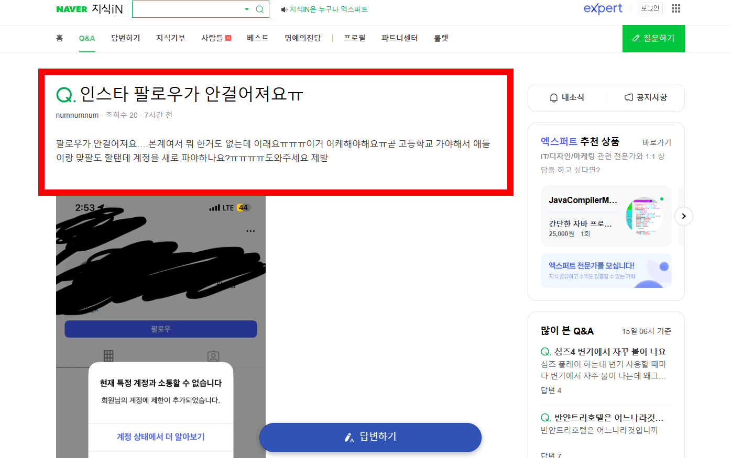Screen dimensions: 731x458
Task: Click the speaker announcement 지식iN은 누구나 엑스퍼트
Action: point(324,9)
